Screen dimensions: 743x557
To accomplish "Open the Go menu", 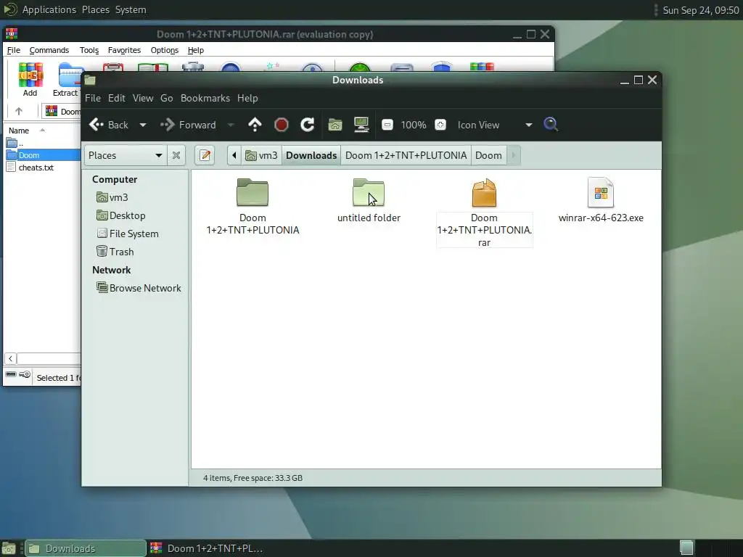I will click(167, 98).
